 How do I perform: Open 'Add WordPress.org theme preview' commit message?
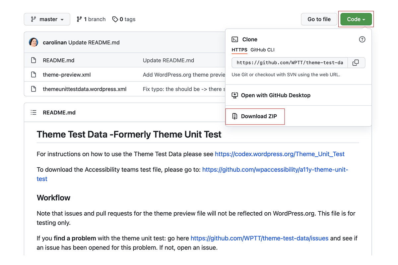(x=184, y=75)
